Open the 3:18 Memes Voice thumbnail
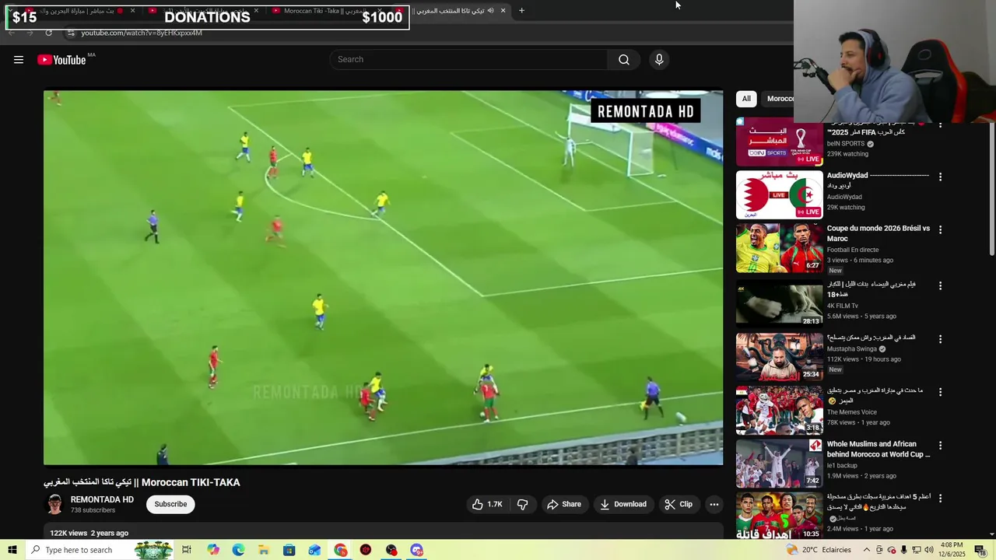 [x=779, y=410]
